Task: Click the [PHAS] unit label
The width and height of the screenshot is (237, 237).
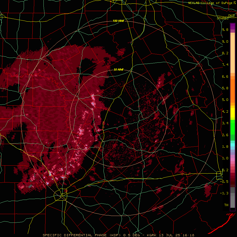Action: coord(223,18)
